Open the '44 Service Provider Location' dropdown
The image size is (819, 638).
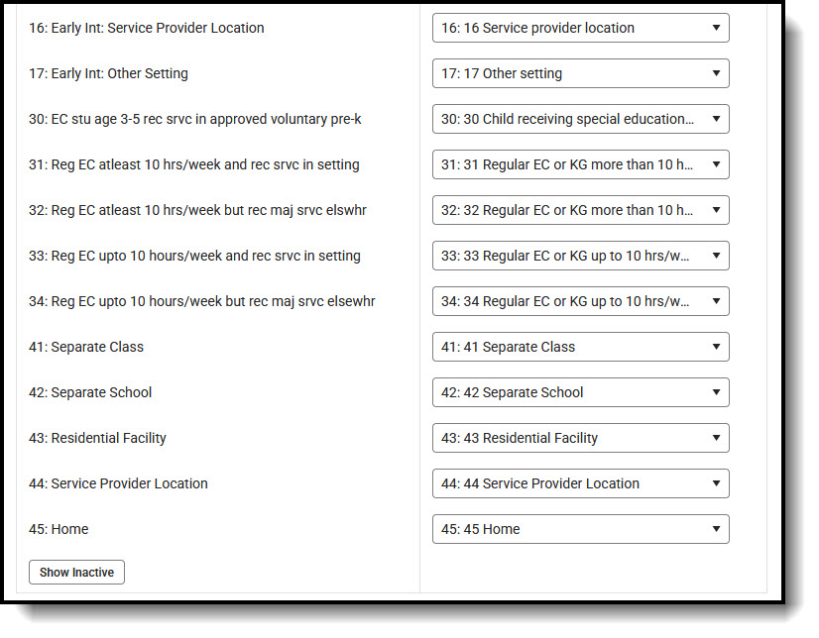[x=580, y=483]
